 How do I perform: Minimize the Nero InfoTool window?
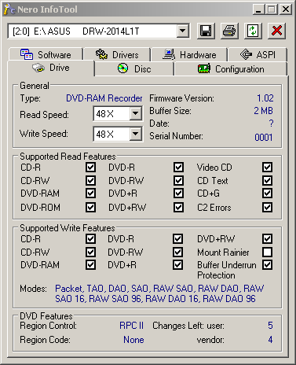coord(258,9)
